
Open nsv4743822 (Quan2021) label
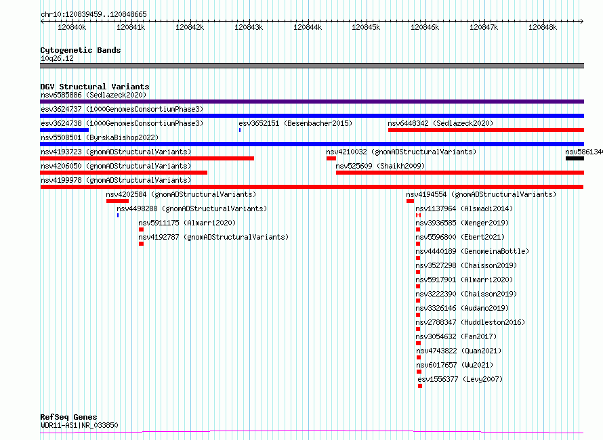[x=459, y=351]
